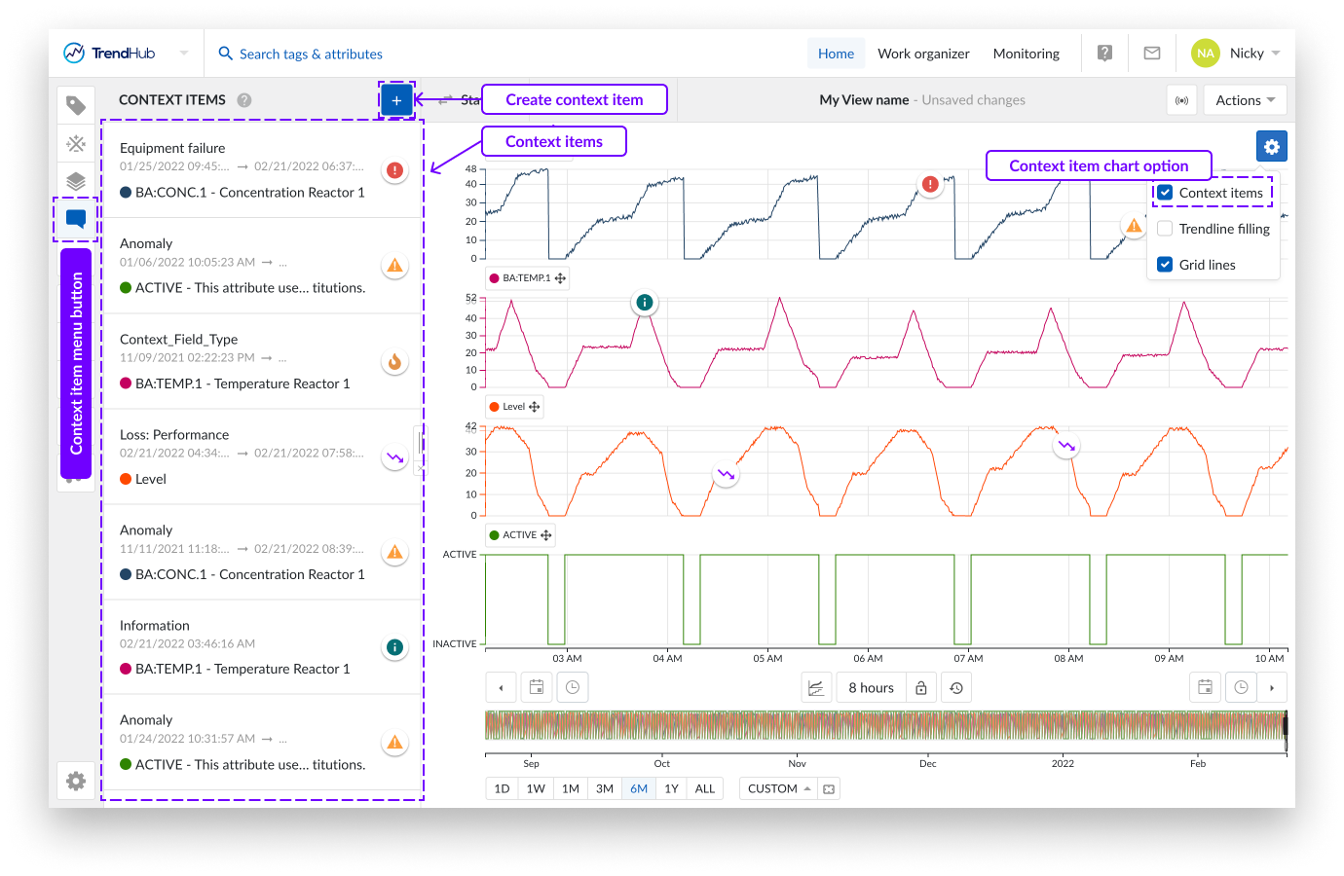
Task: Disable the Grid lines checkbox
Action: pyautogui.click(x=1165, y=265)
